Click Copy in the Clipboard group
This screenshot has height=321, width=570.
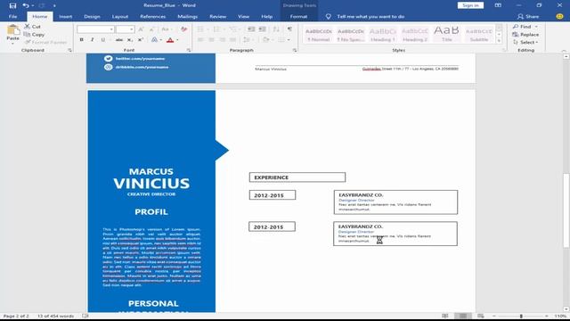[34, 35]
